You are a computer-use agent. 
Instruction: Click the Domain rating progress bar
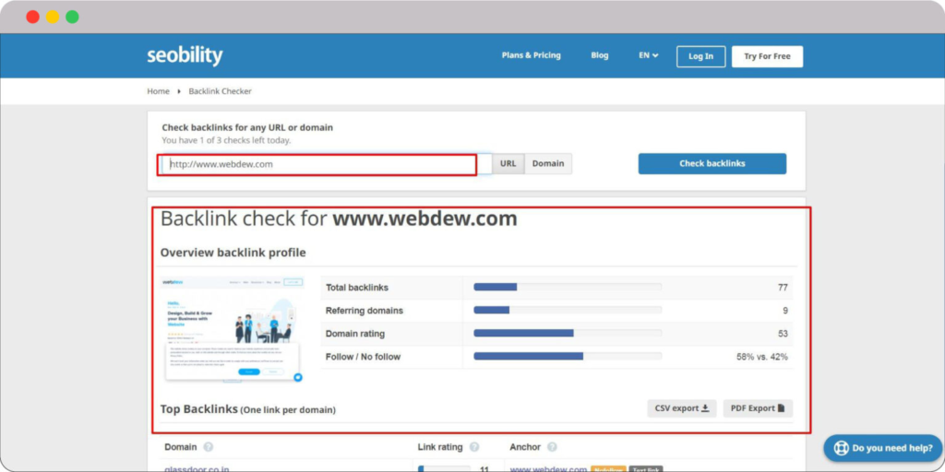tap(568, 333)
